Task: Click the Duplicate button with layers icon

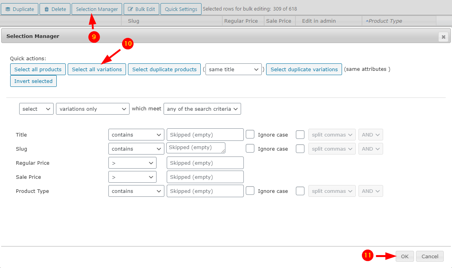Action: click(20, 9)
